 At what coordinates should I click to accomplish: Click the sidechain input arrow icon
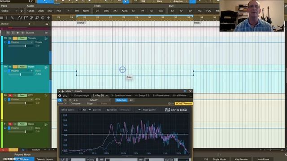(x=131, y=100)
